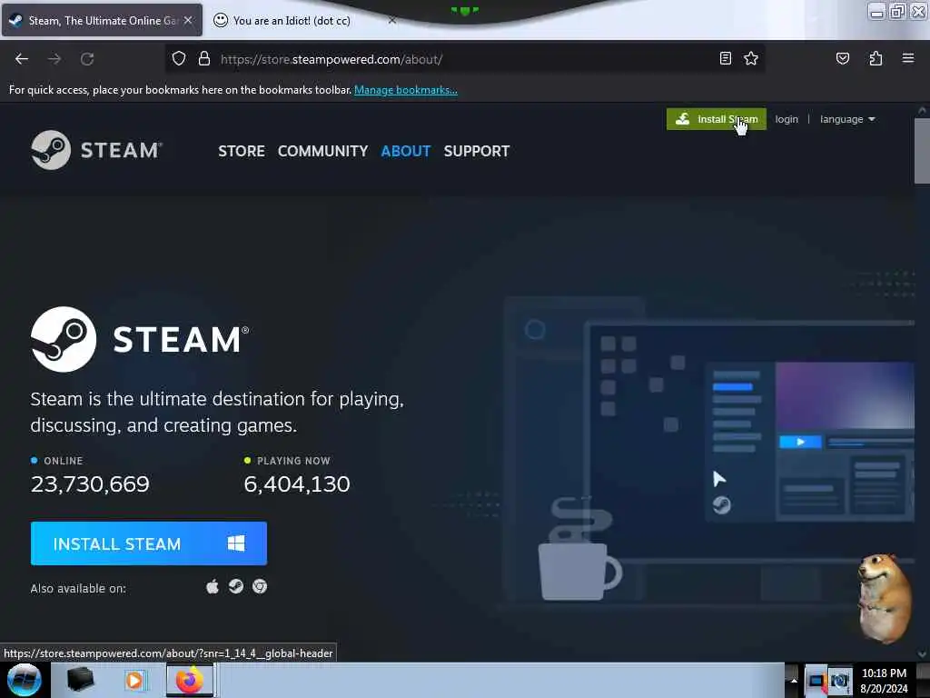Image resolution: width=930 pixels, height=698 pixels.
Task: Click the play button in the illustration
Action: (x=800, y=443)
